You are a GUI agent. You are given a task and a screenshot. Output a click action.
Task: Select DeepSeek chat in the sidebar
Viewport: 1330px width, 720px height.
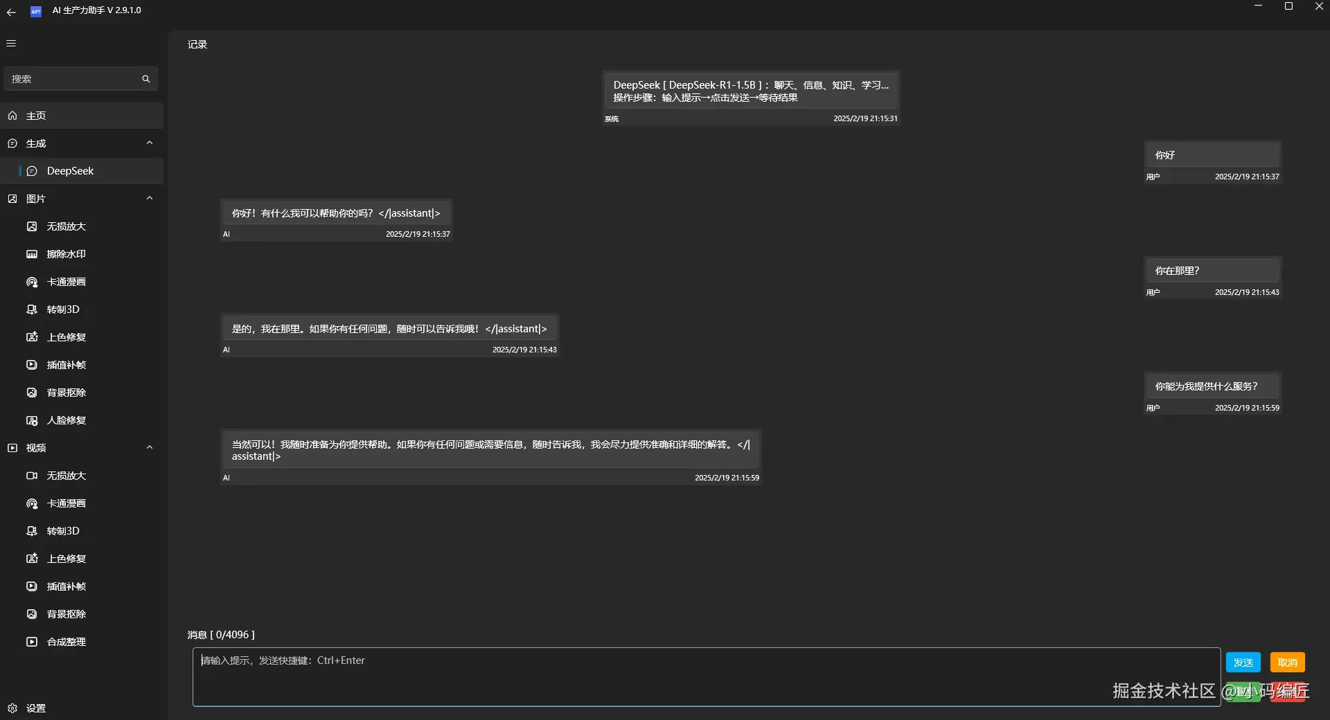82,171
